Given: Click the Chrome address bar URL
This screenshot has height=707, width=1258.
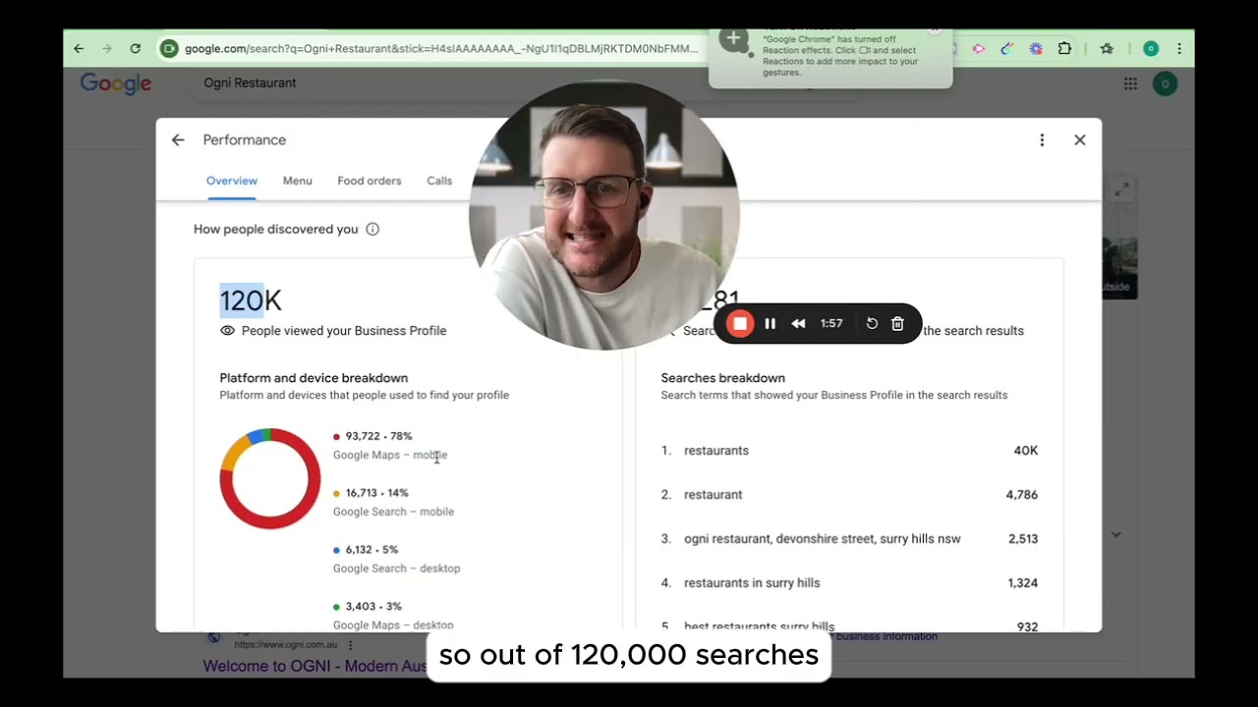Looking at the screenshot, I should tap(441, 48).
